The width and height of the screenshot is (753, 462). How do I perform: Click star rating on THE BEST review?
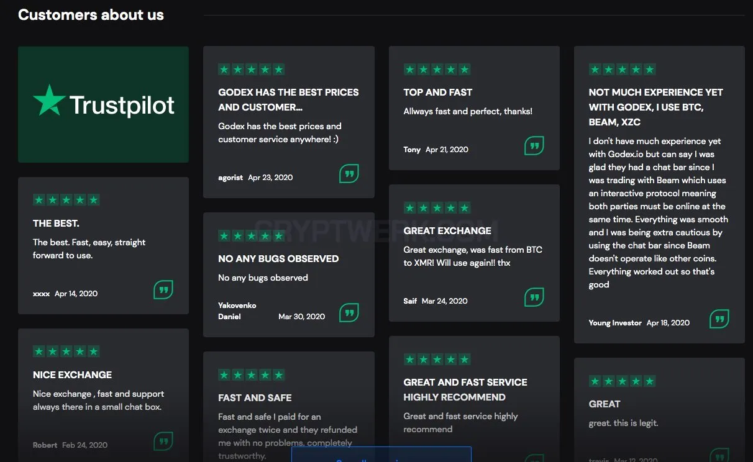tap(66, 200)
